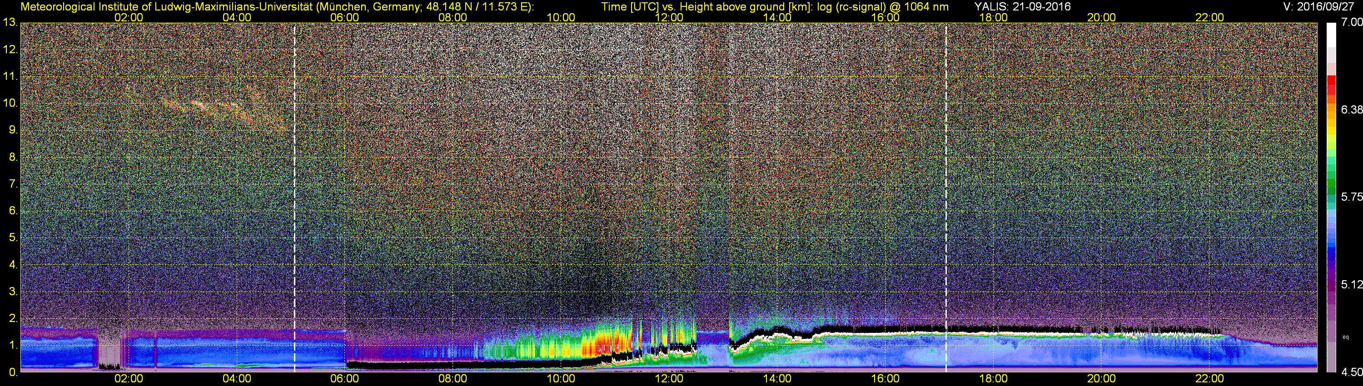
Task: Pick the height-axis label "12." for 12 km
Action: (11, 49)
